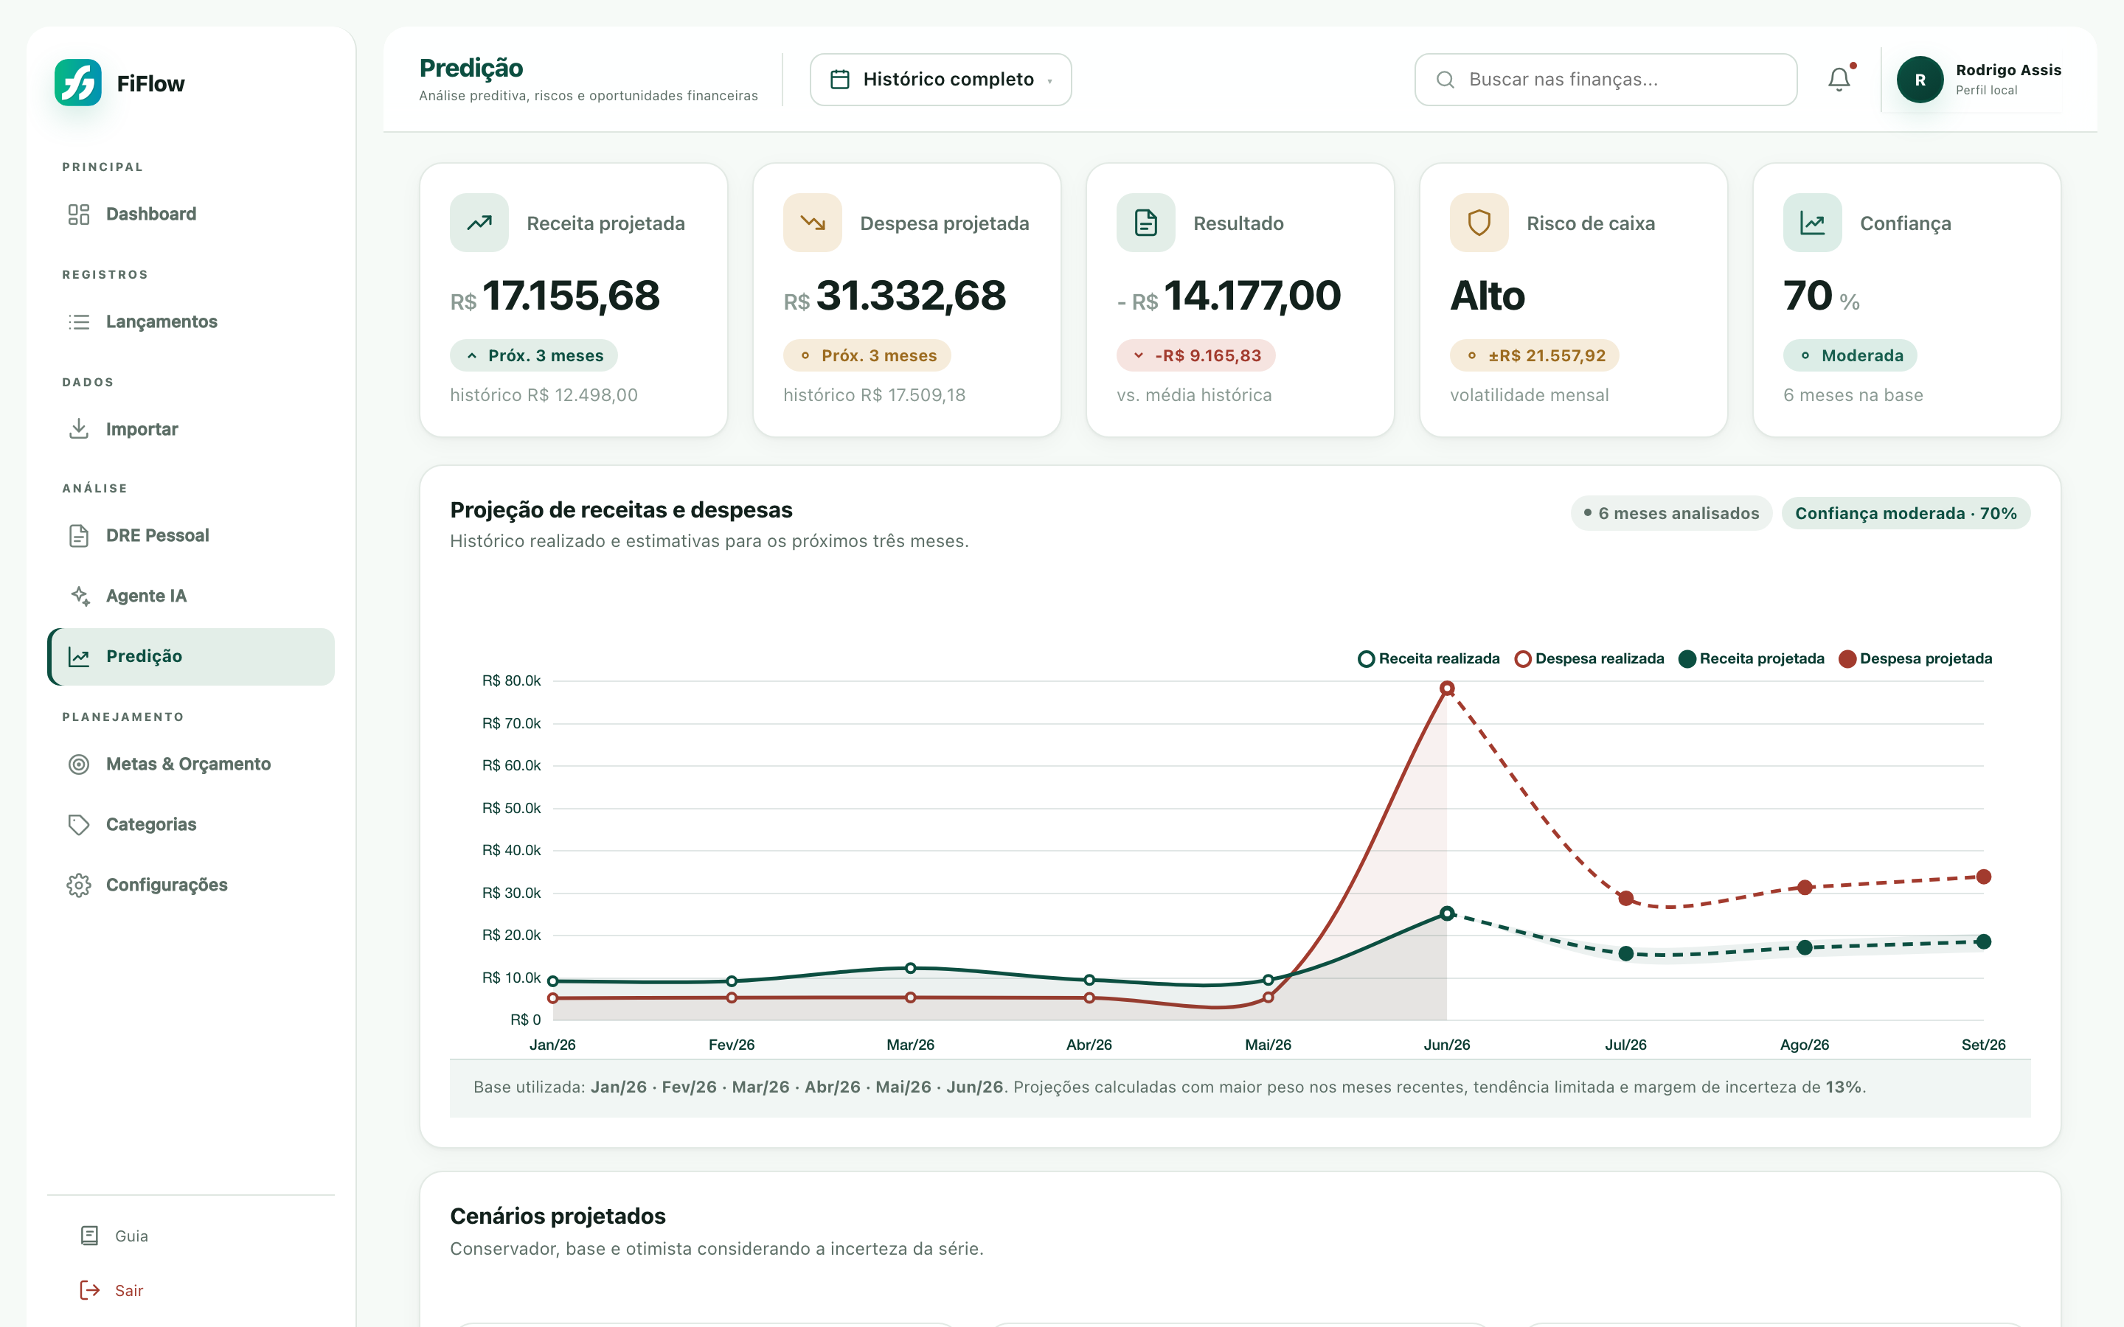Click the Guia book icon
The image size is (2124, 1327).
coord(89,1236)
